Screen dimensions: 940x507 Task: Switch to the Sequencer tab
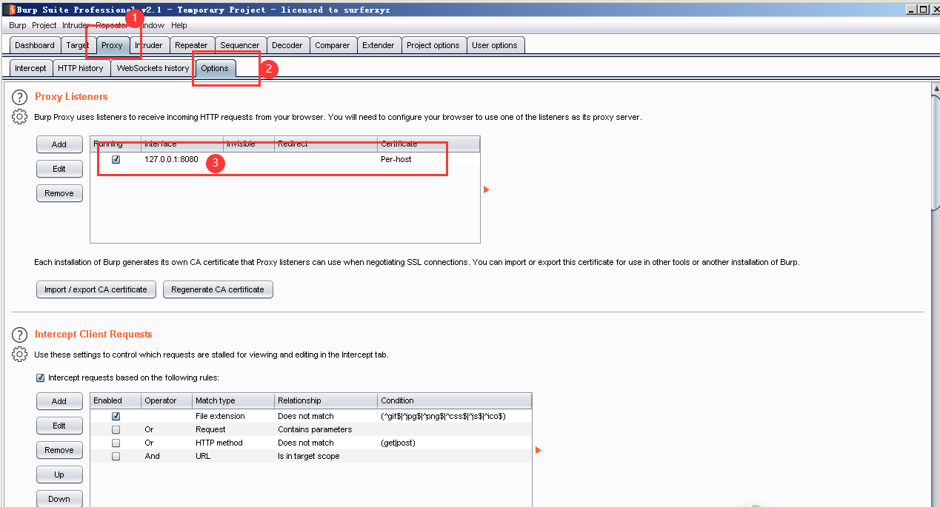(x=240, y=45)
